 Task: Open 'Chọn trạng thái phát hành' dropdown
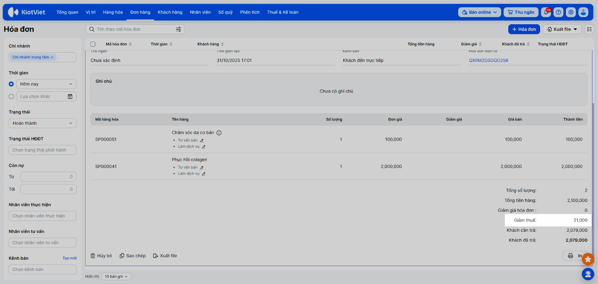(43, 150)
